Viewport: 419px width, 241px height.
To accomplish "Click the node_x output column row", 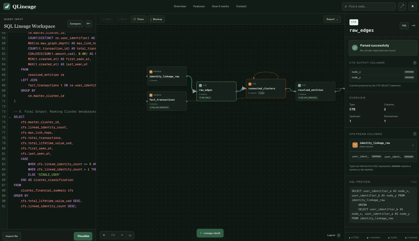I will click(383, 72).
